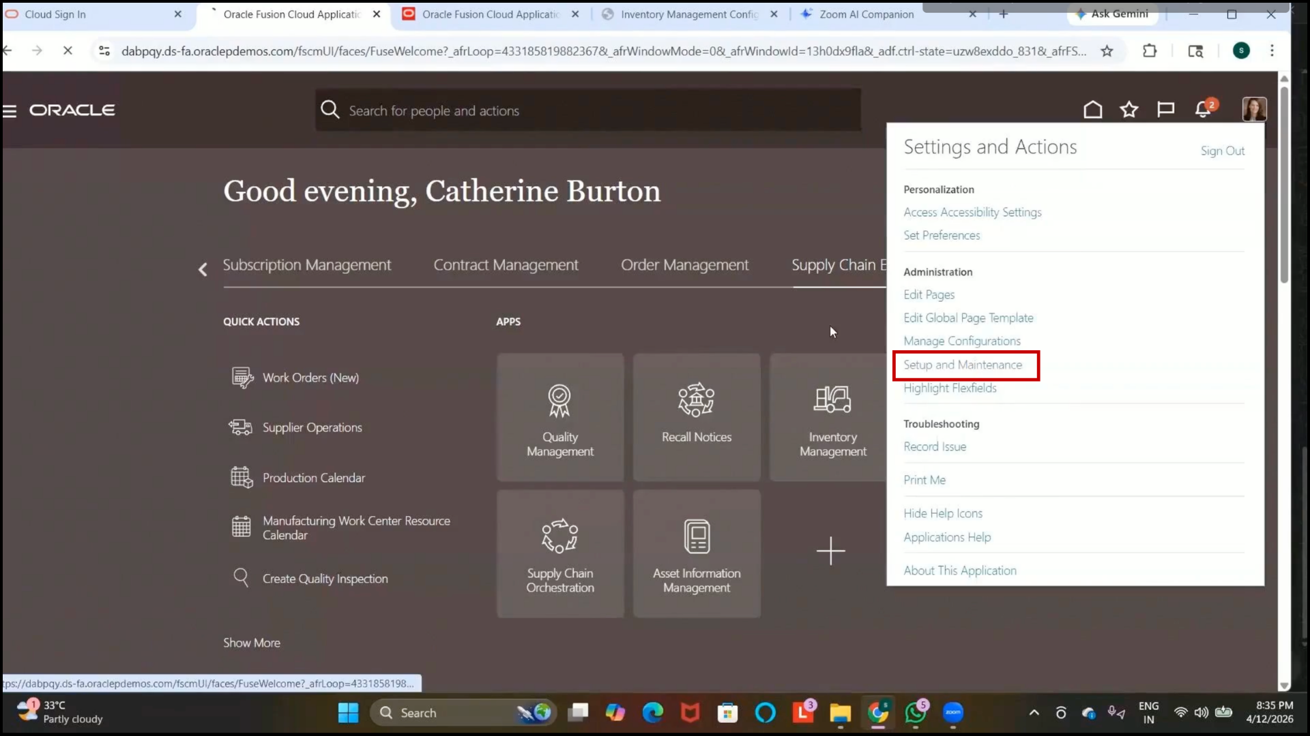Image resolution: width=1310 pixels, height=736 pixels.
Task: Show hidden system tray icons chevron
Action: pyautogui.click(x=1034, y=713)
